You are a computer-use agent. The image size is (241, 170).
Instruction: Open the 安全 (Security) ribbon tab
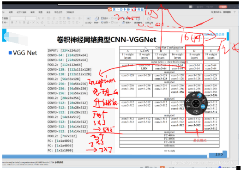coord(48,12)
